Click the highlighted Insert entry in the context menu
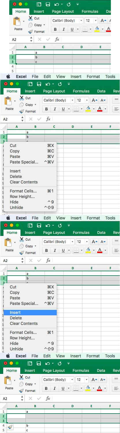The image size is (120, 433). click(30, 312)
